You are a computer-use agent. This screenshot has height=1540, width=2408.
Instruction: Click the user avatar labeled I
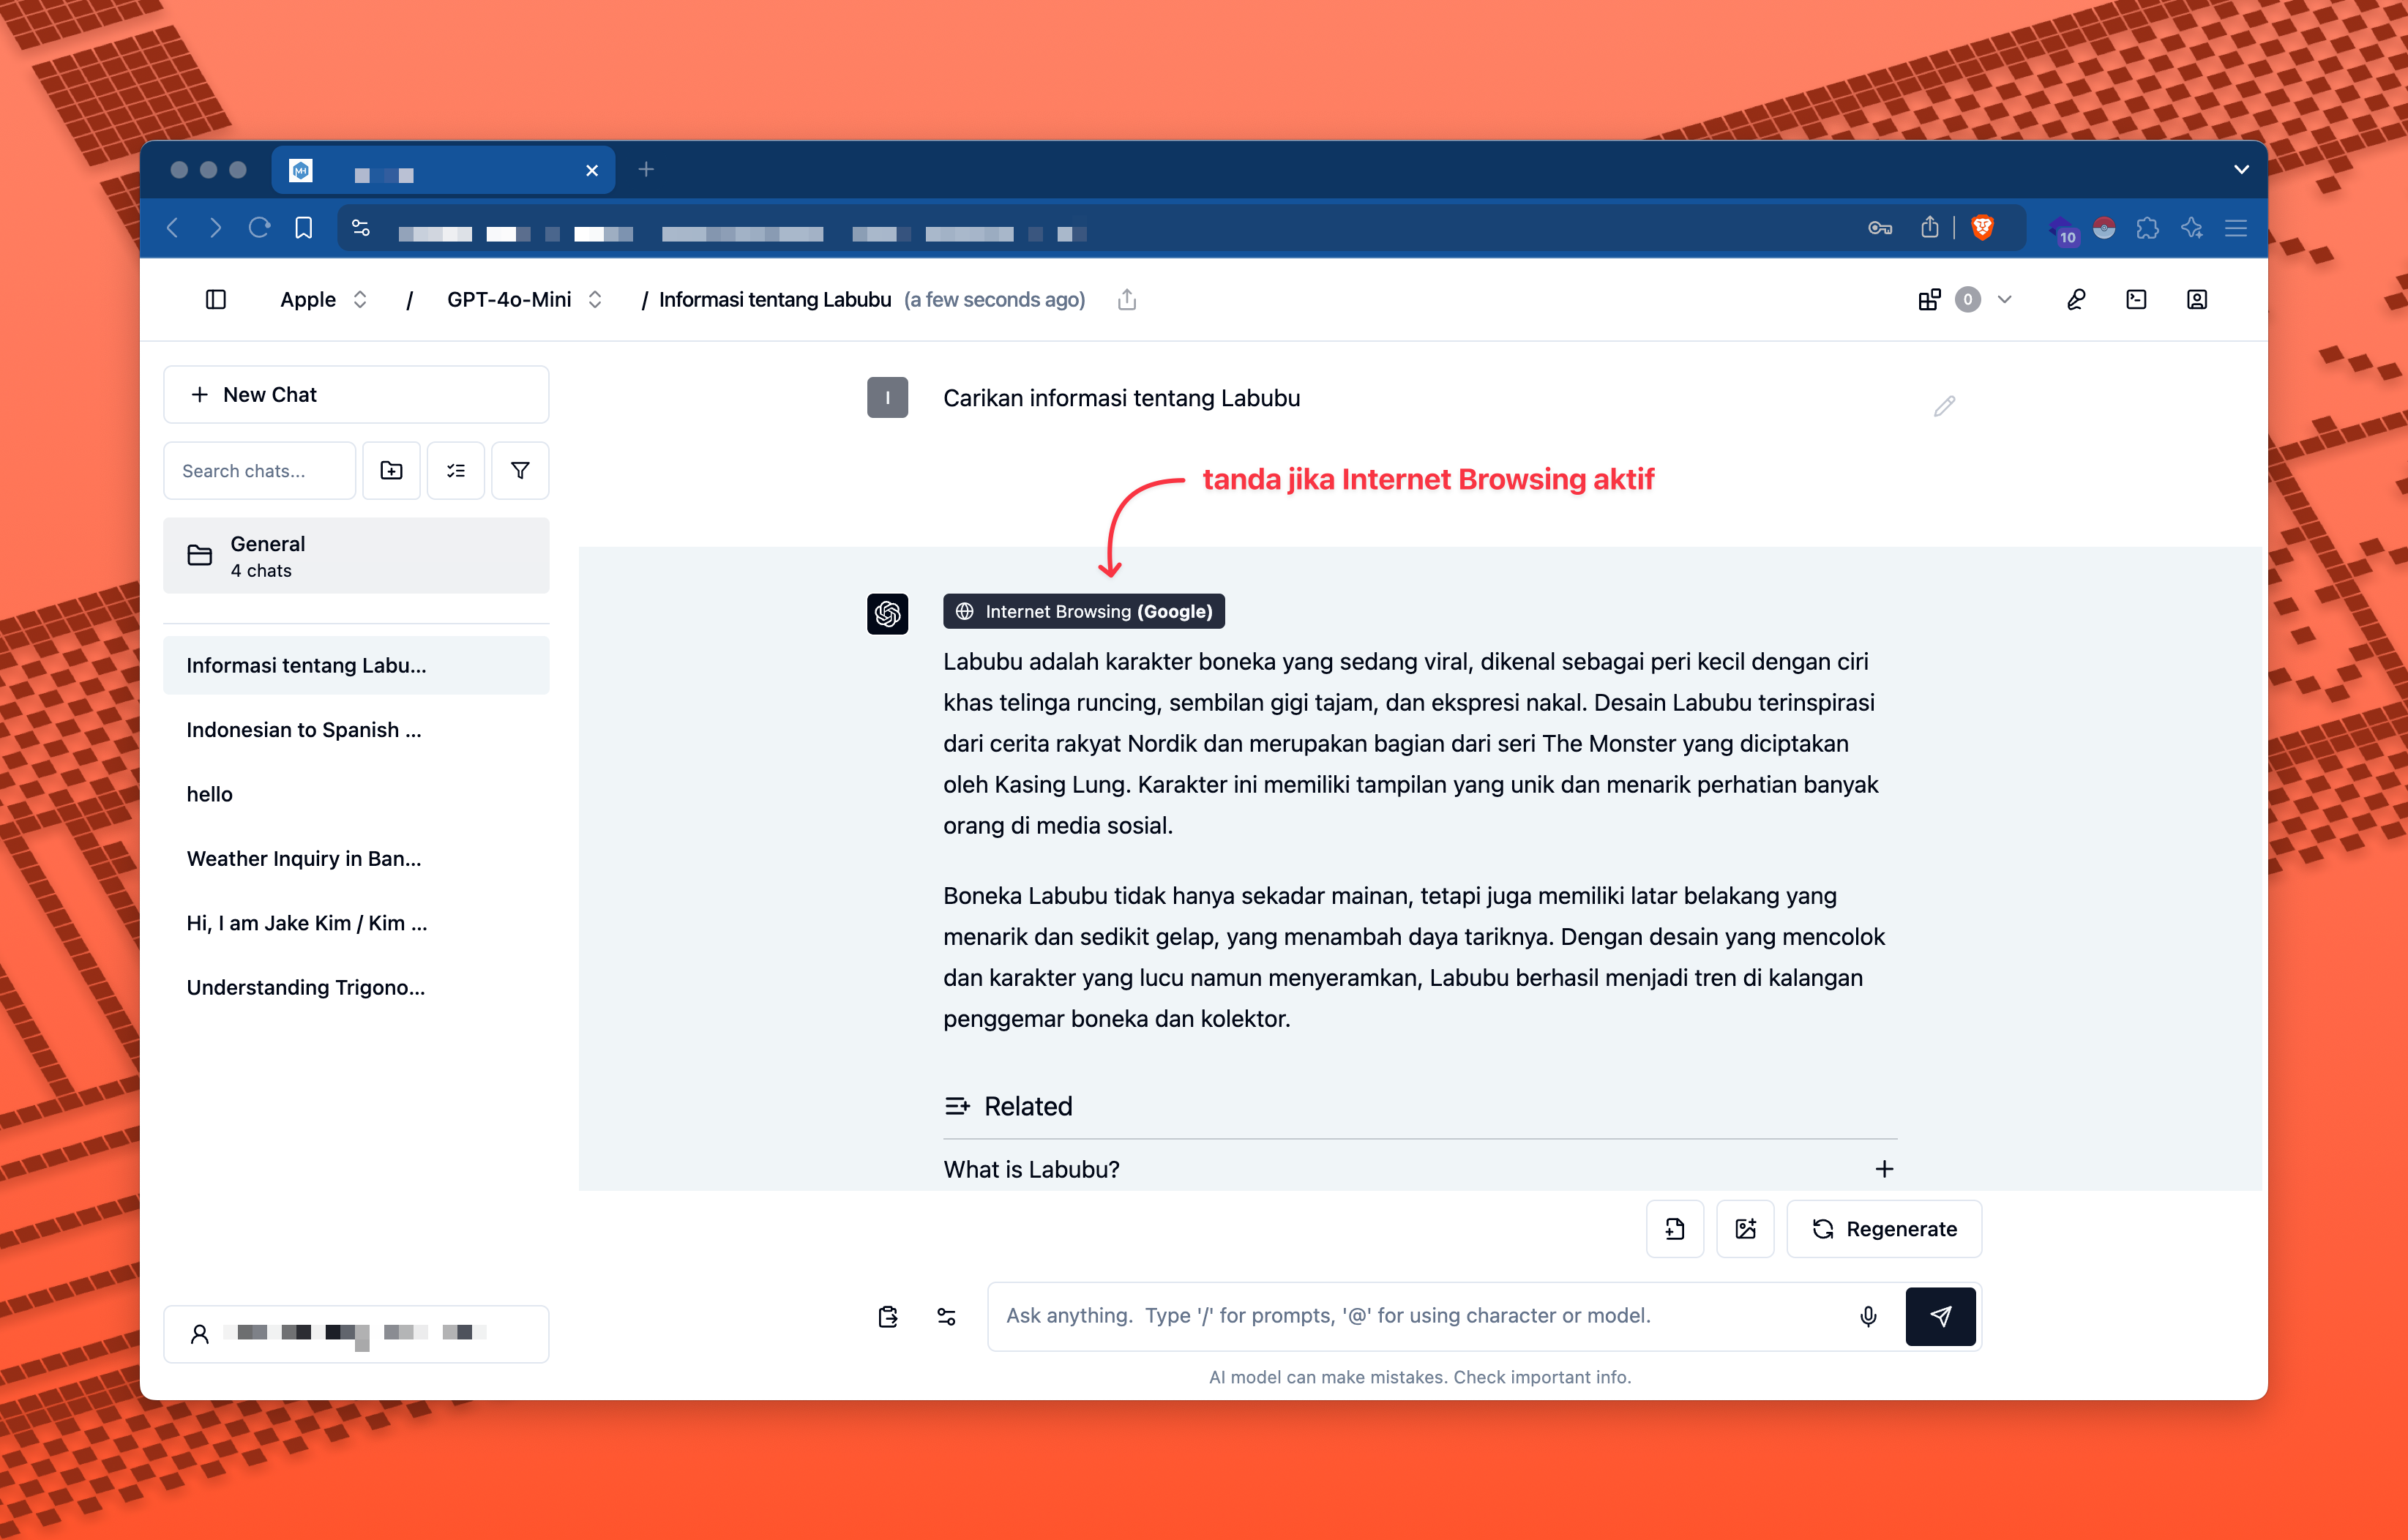coord(887,397)
